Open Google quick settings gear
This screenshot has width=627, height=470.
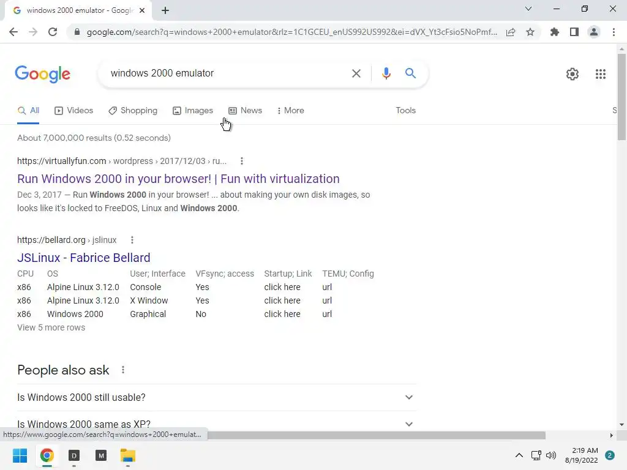(573, 74)
